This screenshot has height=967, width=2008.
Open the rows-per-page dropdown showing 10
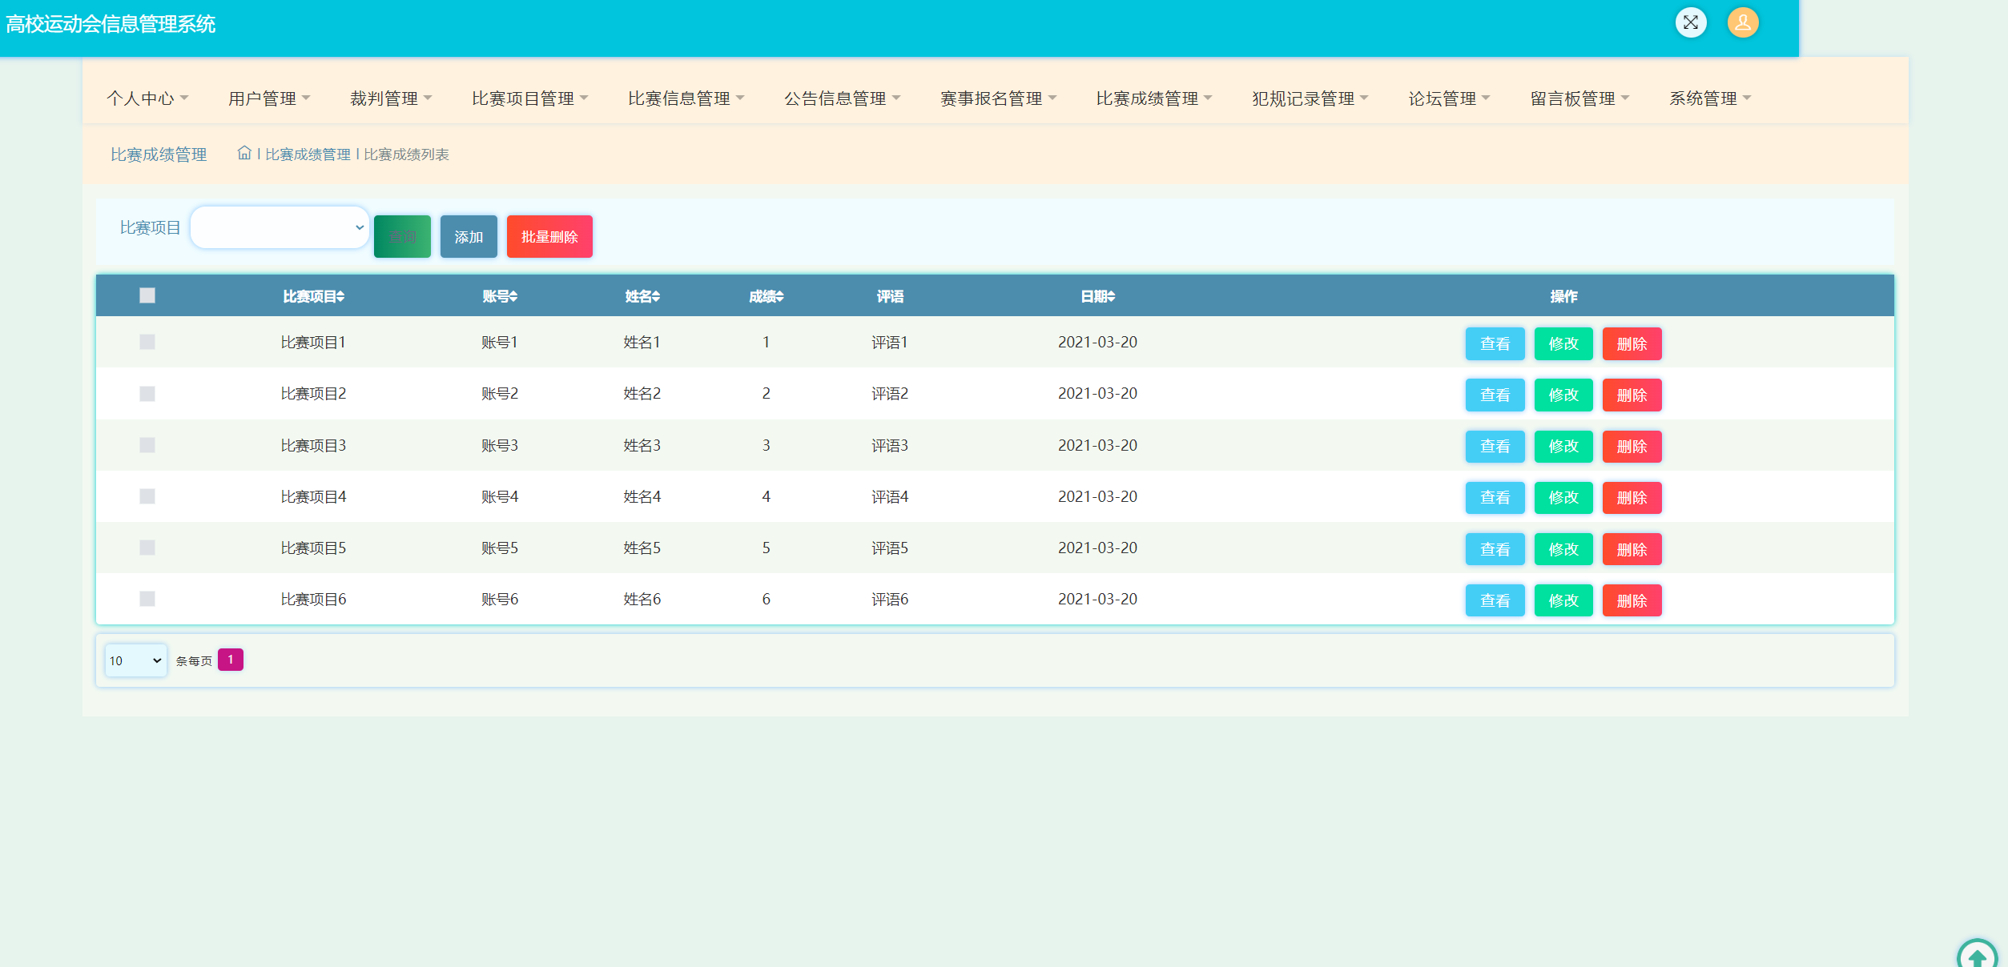coord(135,660)
